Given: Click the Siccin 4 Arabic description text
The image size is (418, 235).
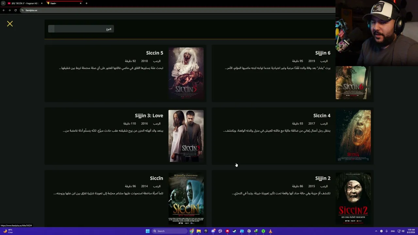Looking at the screenshot, I should [x=277, y=131].
